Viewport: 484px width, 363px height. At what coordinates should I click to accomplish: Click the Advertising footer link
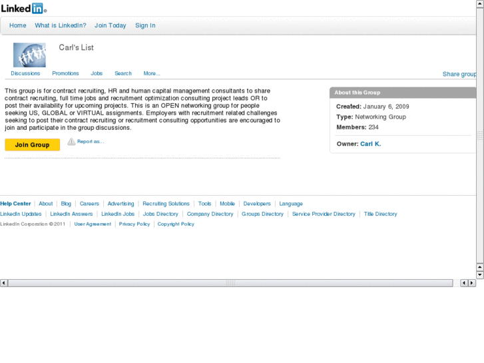[121, 204]
